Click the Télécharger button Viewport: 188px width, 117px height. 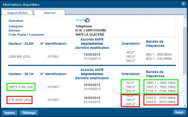click(29, 112)
